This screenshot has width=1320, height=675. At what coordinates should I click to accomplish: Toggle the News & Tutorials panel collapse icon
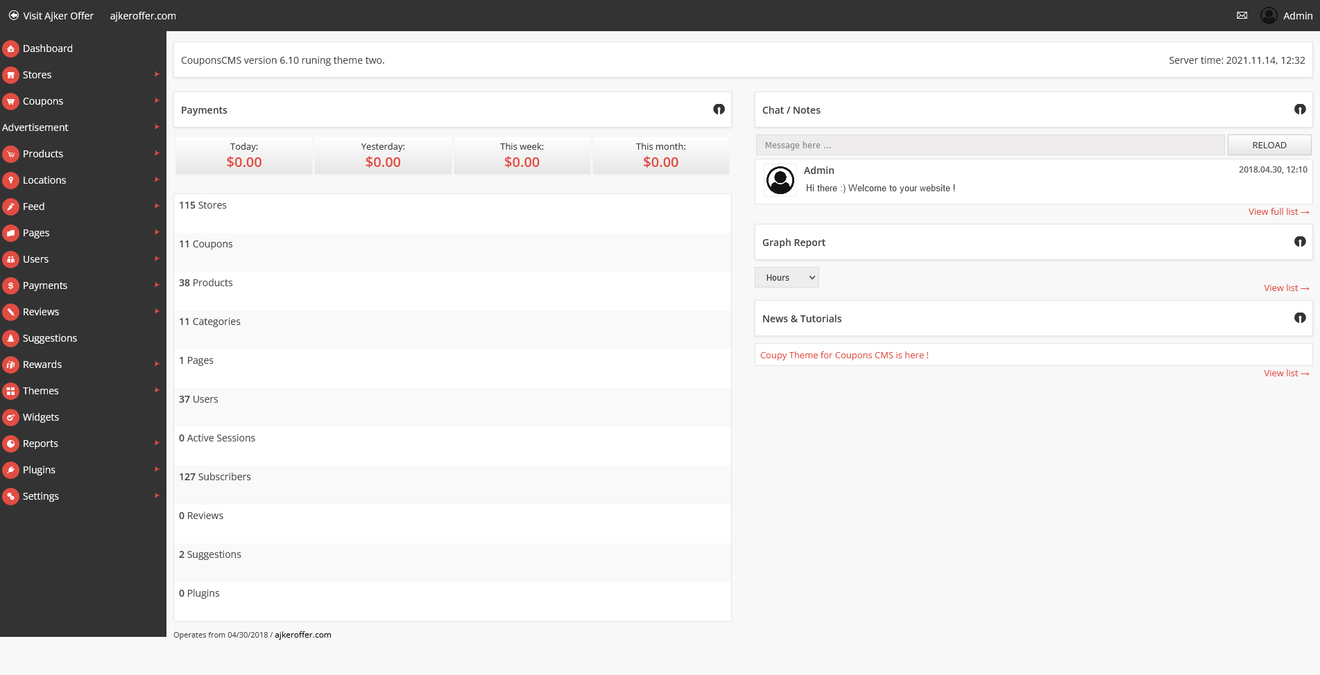[x=1300, y=318]
